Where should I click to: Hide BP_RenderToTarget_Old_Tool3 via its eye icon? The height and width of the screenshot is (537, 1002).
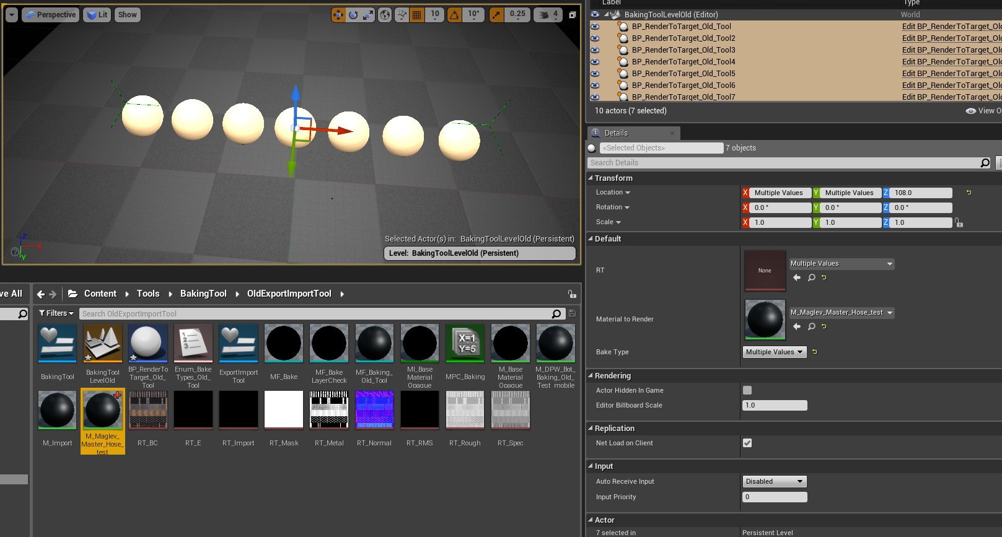pyautogui.click(x=595, y=50)
